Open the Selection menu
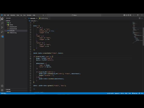The image size is (144, 108). pos(13,15)
